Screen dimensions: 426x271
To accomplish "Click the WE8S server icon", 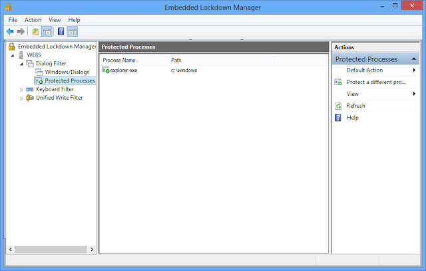I will pyautogui.click(x=21, y=55).
